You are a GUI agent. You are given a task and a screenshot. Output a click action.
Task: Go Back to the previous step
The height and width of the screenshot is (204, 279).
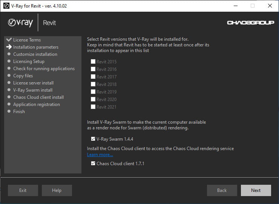(222, 190)
